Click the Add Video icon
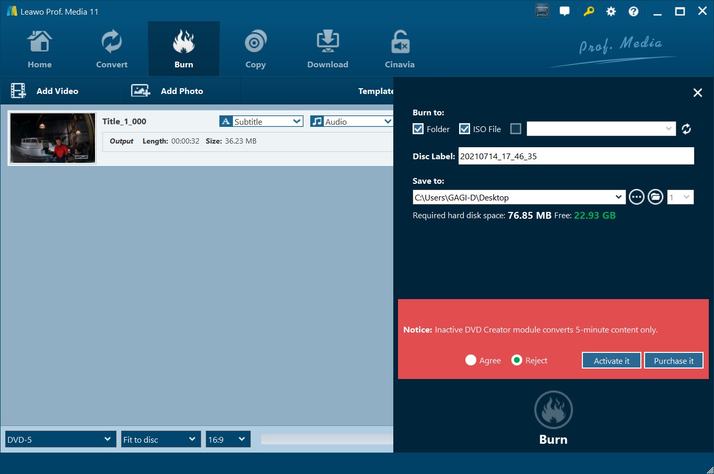714x474 pixels. (x=18, y=90)
